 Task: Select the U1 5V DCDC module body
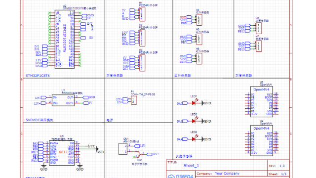[63, 100]
